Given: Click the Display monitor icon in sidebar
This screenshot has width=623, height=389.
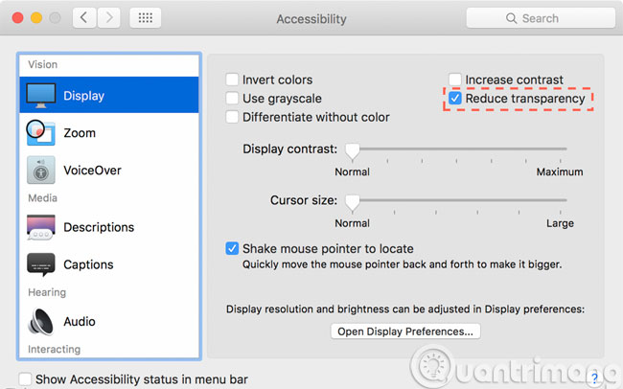Looking at the screenshot, I should coord(40,95).
